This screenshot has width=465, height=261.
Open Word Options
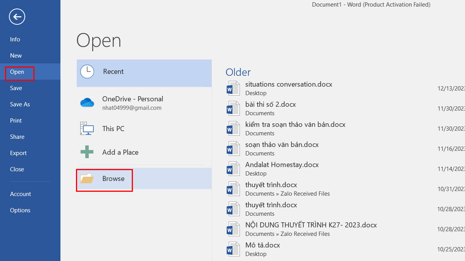click(20, 210)
